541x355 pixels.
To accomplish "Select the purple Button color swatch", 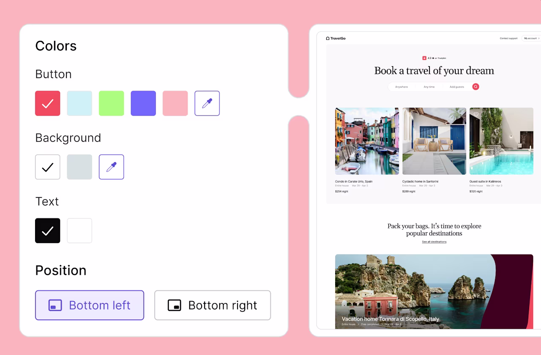I will pyautogui.click(x=143, y=103).
